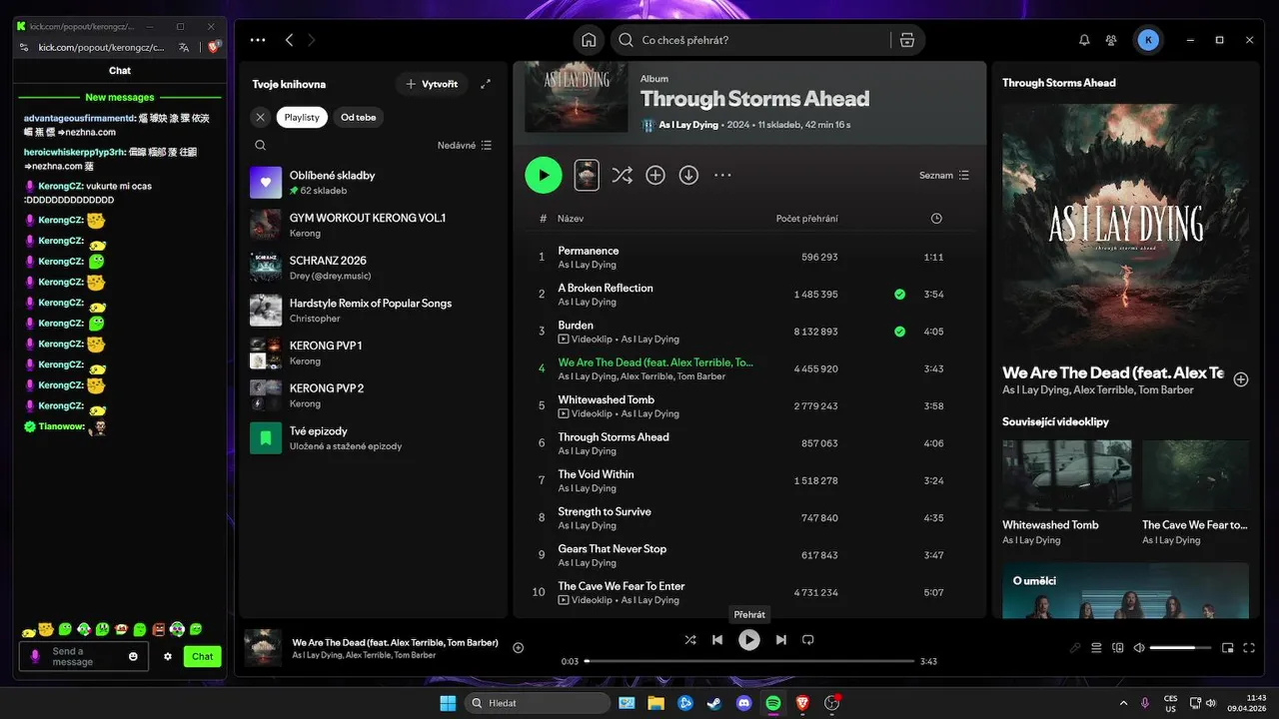Mute with the volume speaker icon

pos(1139,647)
